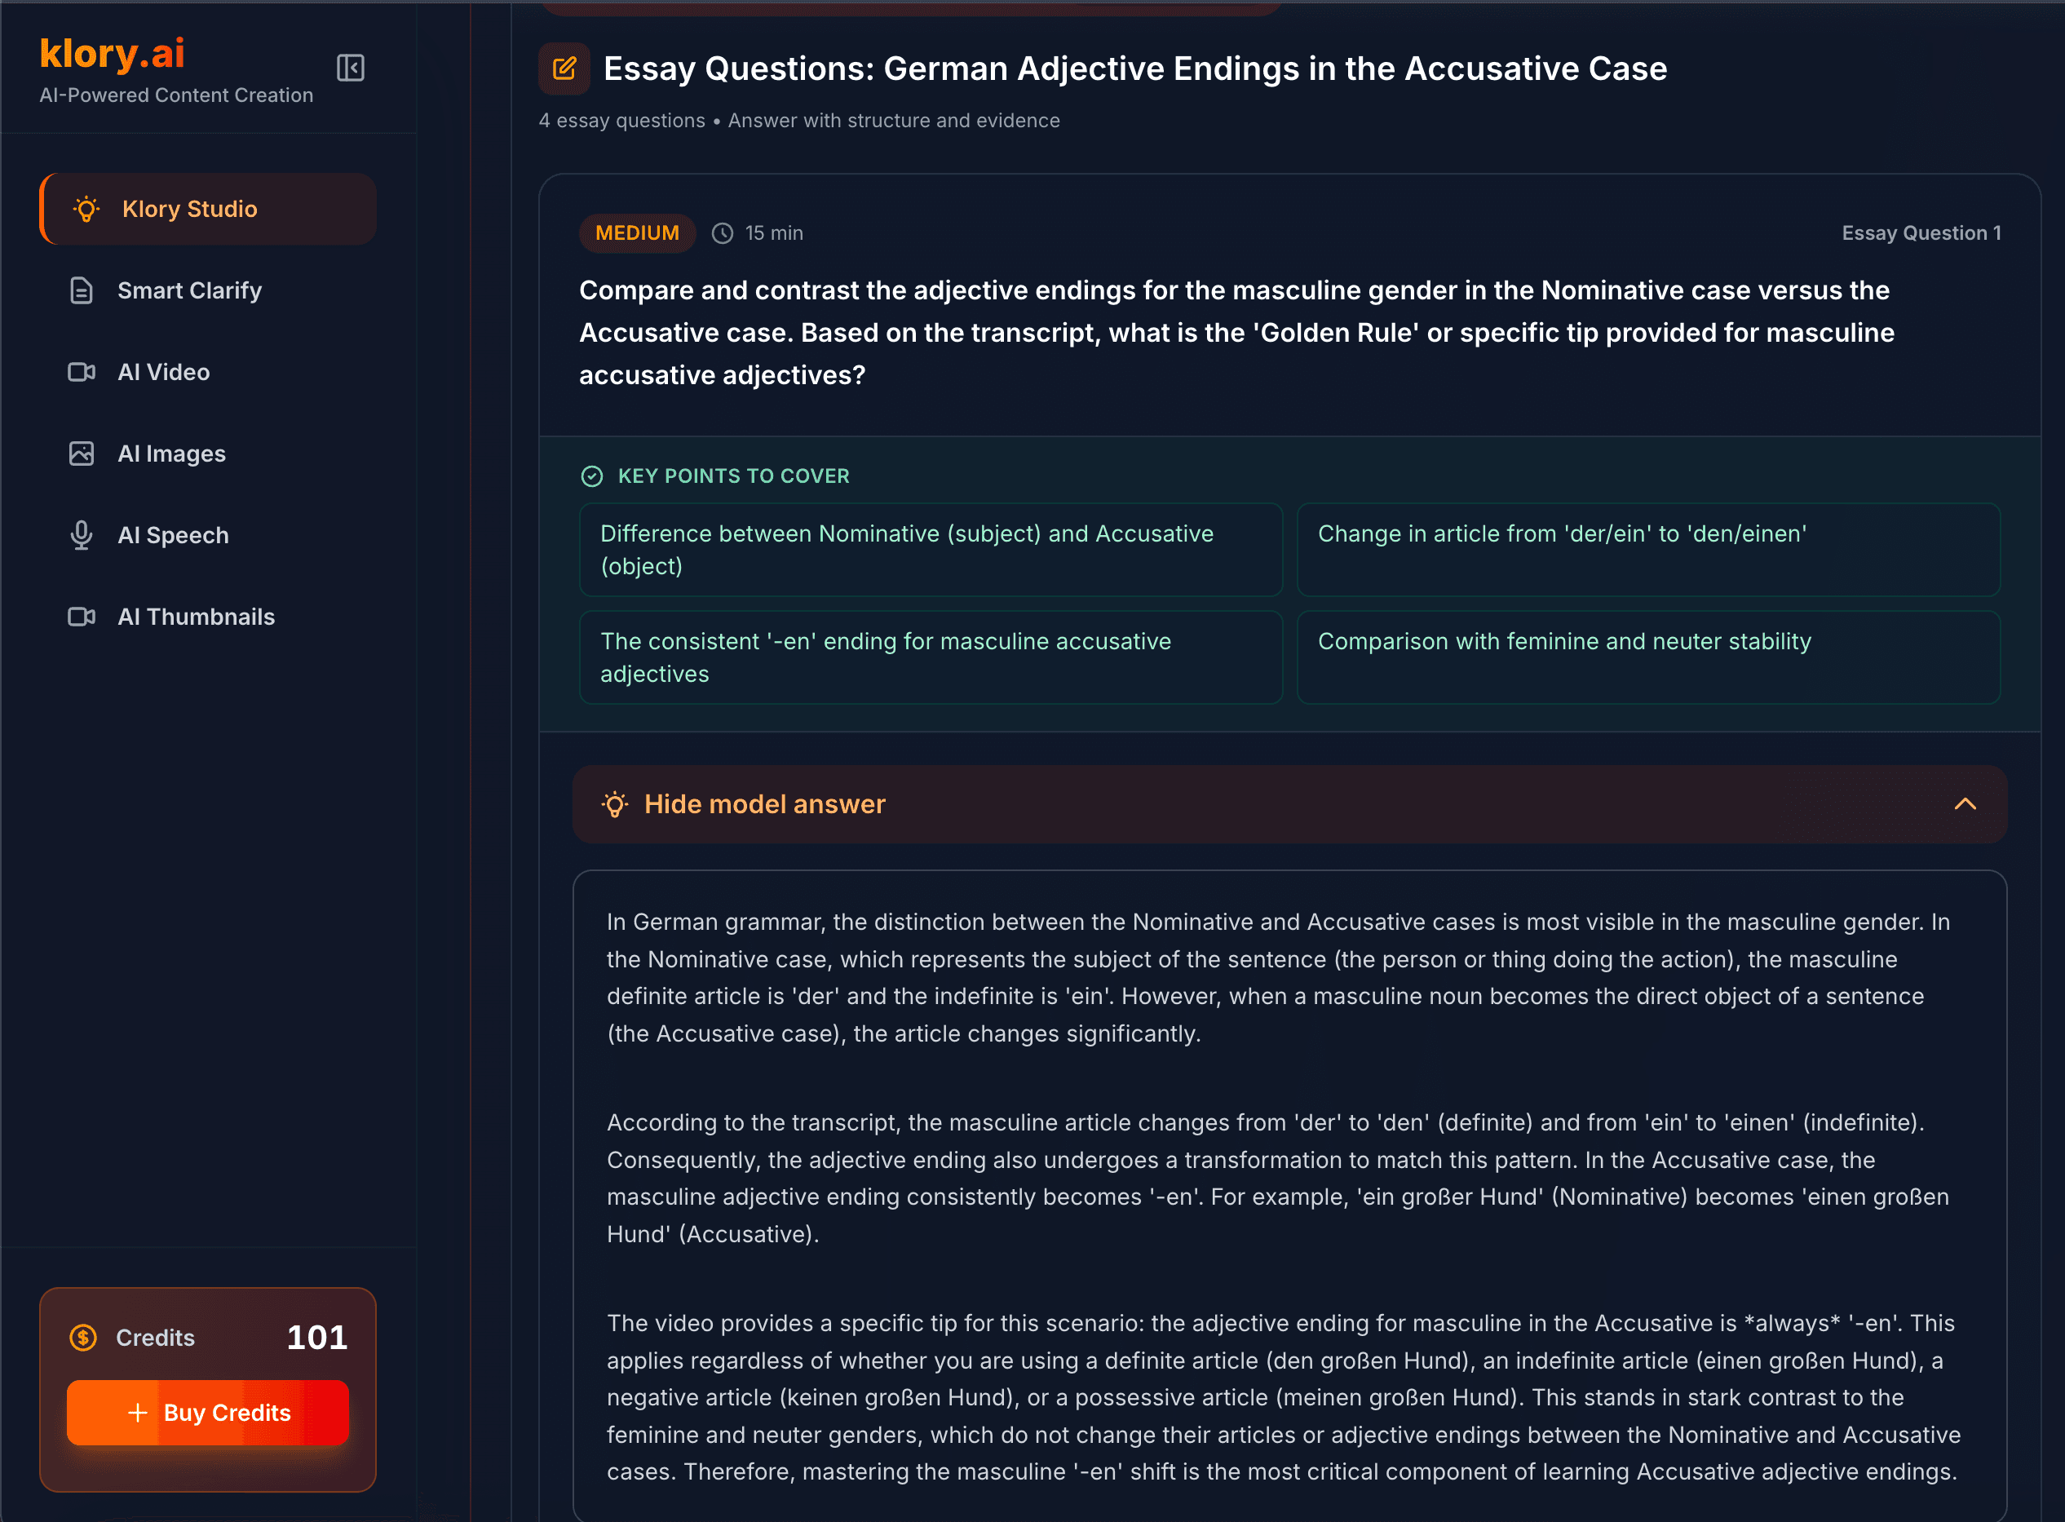
Task: Click the checkmark icon beside KEY POINTS TO COVER
Action: pyautogui.click(x=592, y=476)
